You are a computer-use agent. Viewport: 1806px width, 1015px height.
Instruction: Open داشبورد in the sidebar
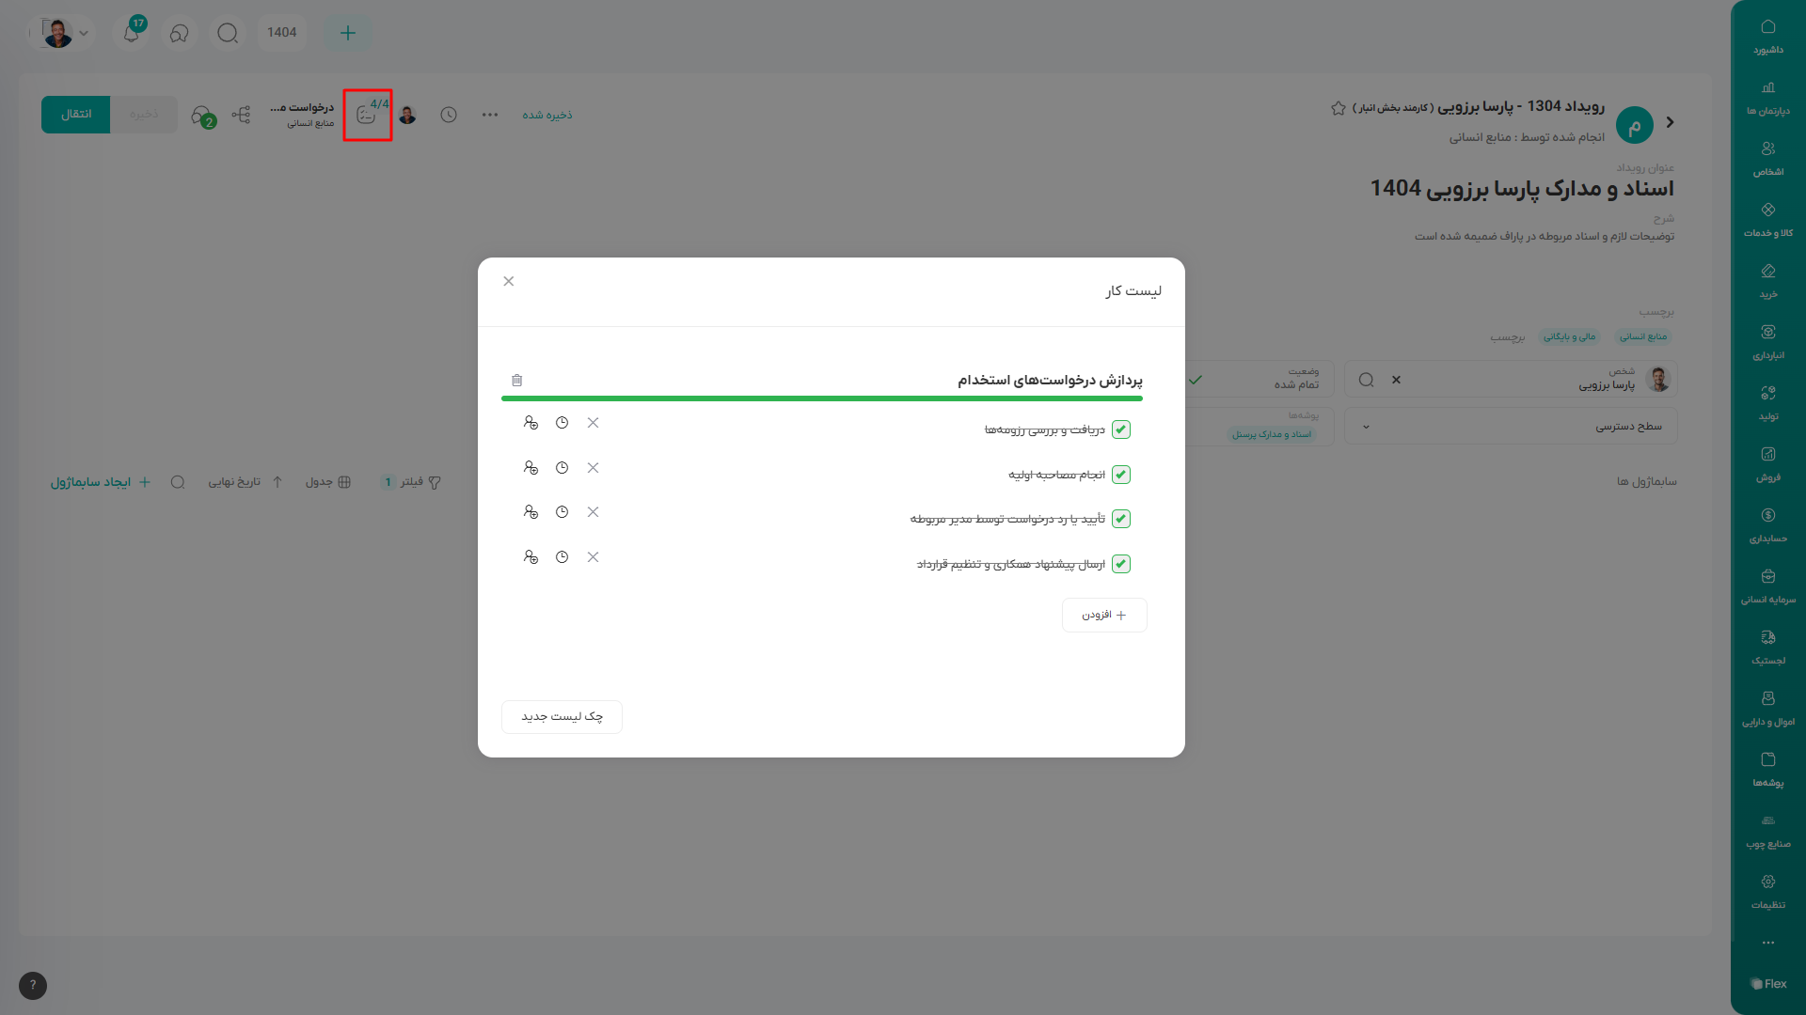pos(1767,37)
